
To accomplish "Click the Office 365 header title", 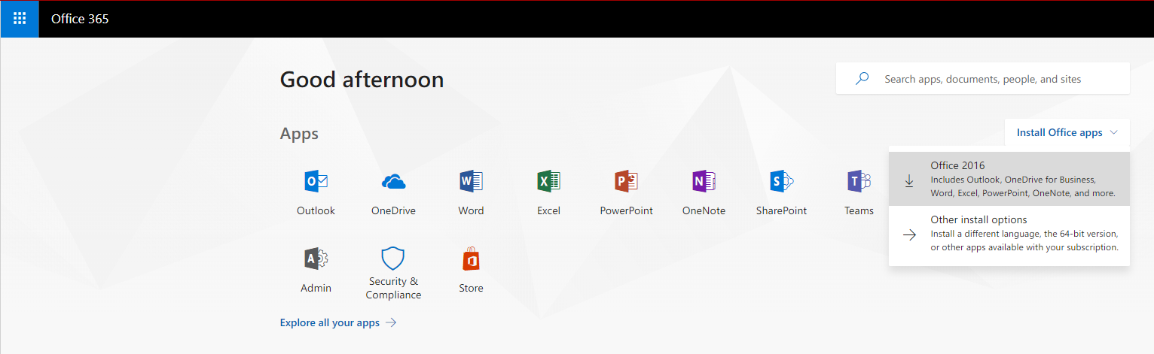I will (x=80, y=19).
